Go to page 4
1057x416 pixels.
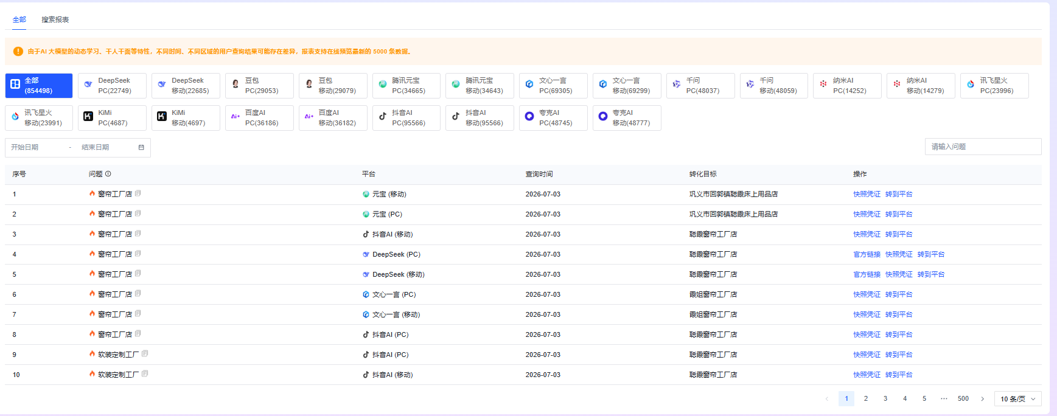[x=905, y=398]
